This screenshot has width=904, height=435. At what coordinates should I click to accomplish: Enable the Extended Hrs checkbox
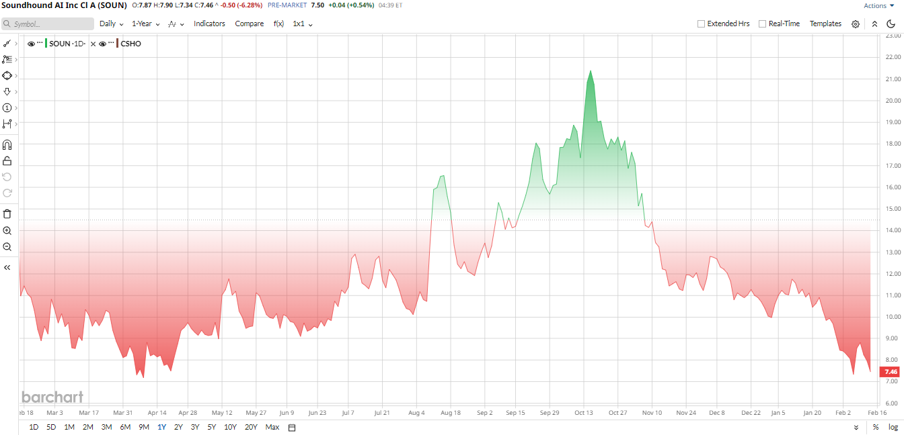click(702, 23)
